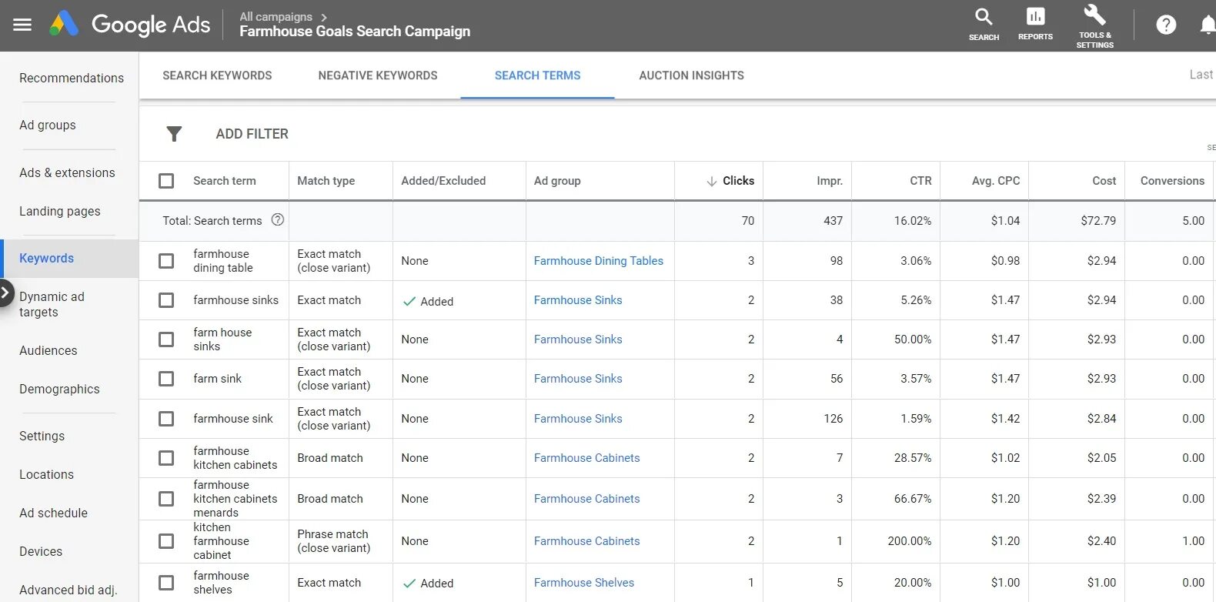Screen dimensions: 1216x602
Task: Expand the collapsed side panel arrow
Action: click(5, 293)
